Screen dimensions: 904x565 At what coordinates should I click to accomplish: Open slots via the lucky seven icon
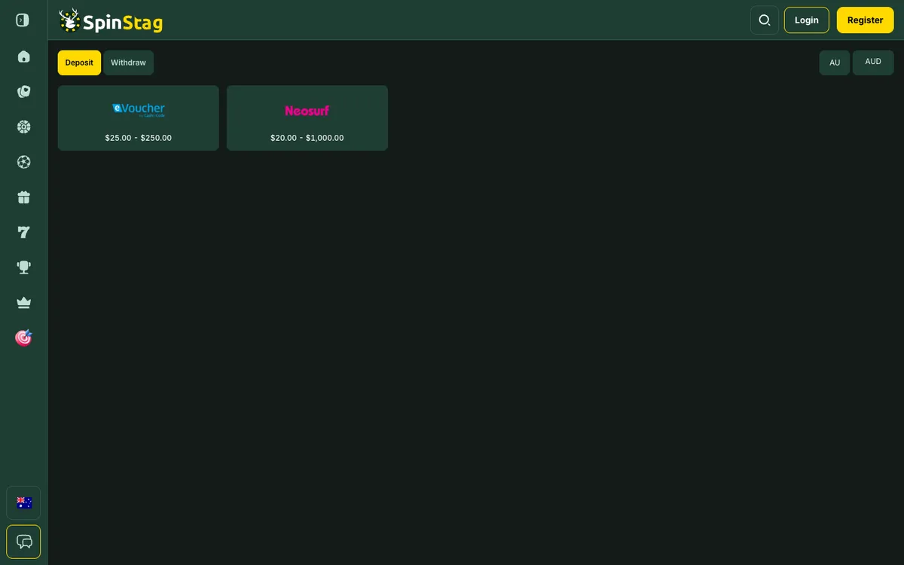click(x=23, y=232)
